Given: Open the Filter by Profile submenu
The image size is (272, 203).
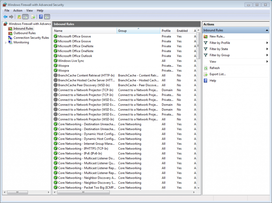Looking at the screenshot, I should 220,43.
